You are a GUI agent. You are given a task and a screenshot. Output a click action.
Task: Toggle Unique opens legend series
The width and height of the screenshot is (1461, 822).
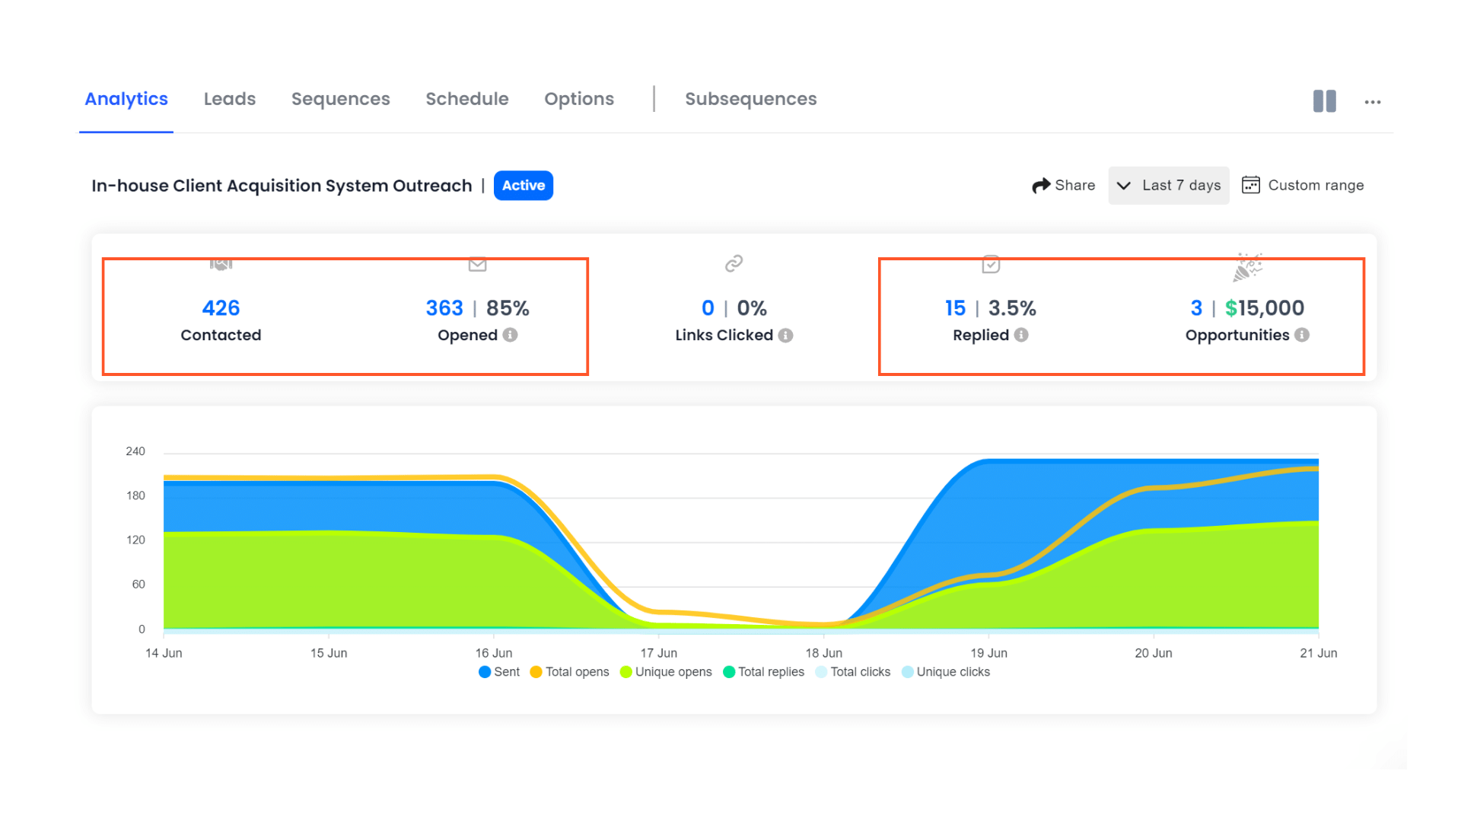point(666,672)
